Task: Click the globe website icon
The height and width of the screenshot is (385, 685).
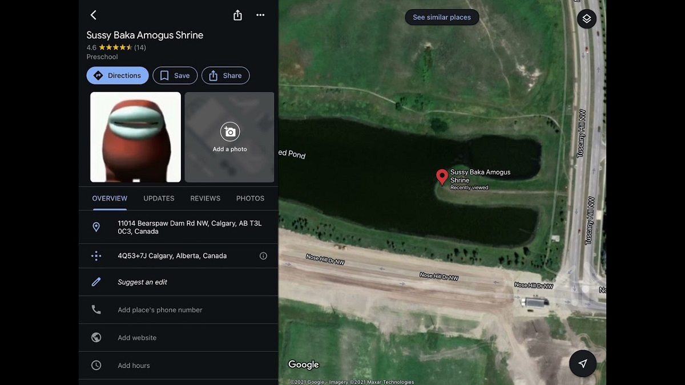Action: tap(96, 338)
